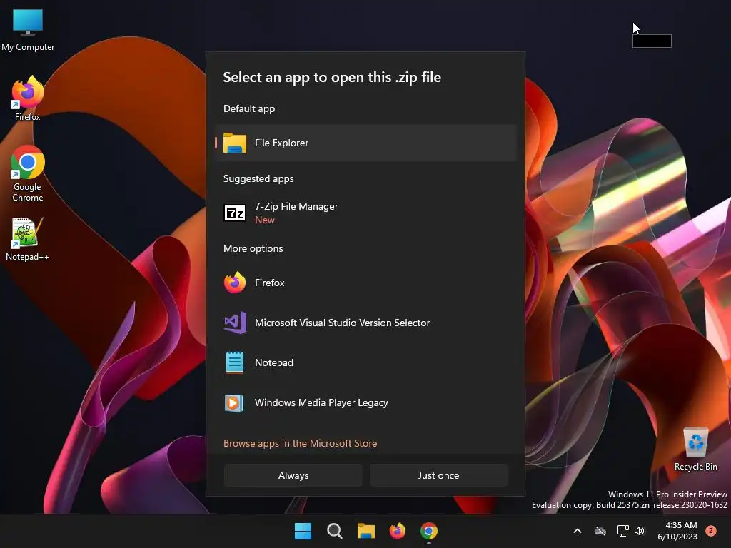Select the Recycle Bin on desktop
731x548 pixels.
click(696, 450)
